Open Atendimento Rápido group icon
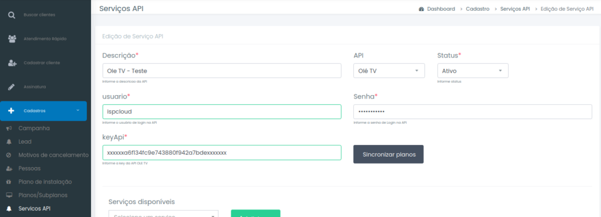The height and width of the screenshot is (217, 601). 12,39
